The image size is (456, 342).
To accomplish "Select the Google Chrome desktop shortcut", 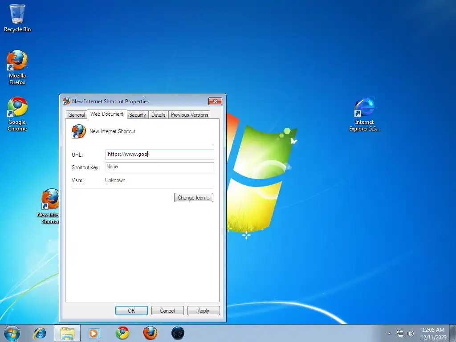I will click(17, 114).
